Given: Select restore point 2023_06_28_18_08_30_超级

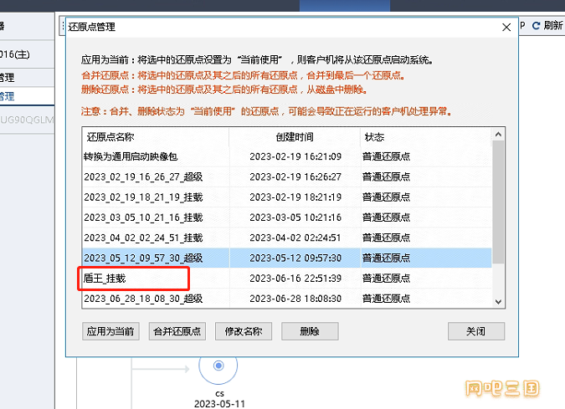Looking at the screenshot, I should [x=143, y=299].
